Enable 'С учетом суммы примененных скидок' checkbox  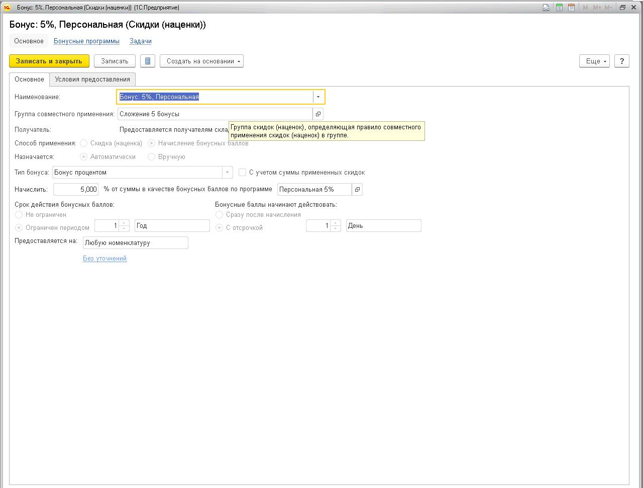coord(242,172)
